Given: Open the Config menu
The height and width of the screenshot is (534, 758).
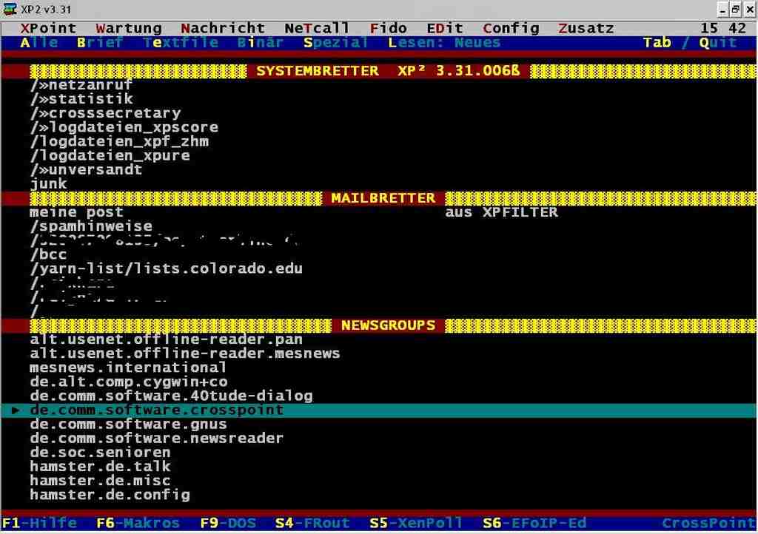Looking at the screenshot, I should [x=511, y=28].
